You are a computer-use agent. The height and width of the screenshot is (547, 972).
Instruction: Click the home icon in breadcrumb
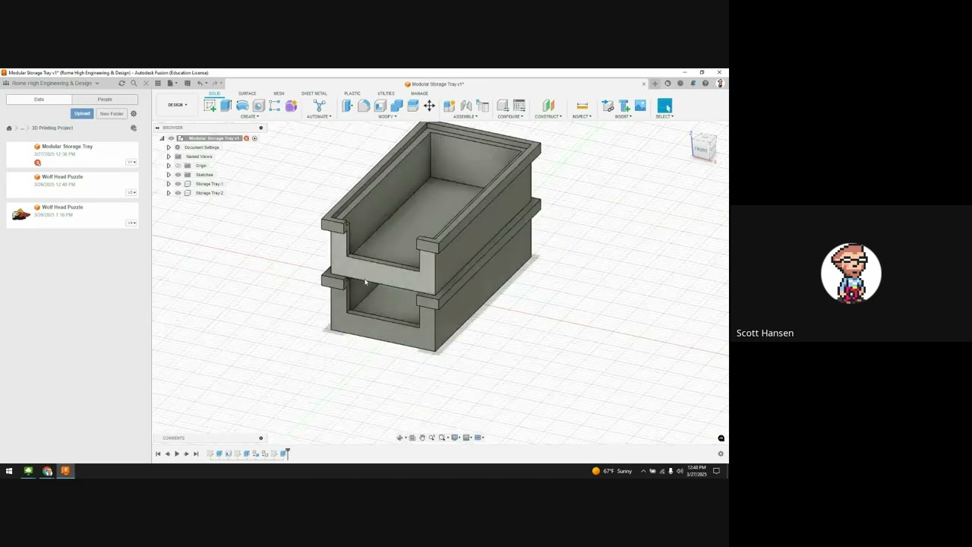point(9,128)
